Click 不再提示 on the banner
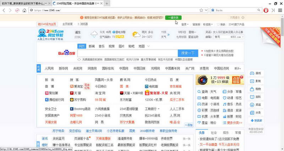The height and width of the screenshot is (151, 284). (235, 17)
